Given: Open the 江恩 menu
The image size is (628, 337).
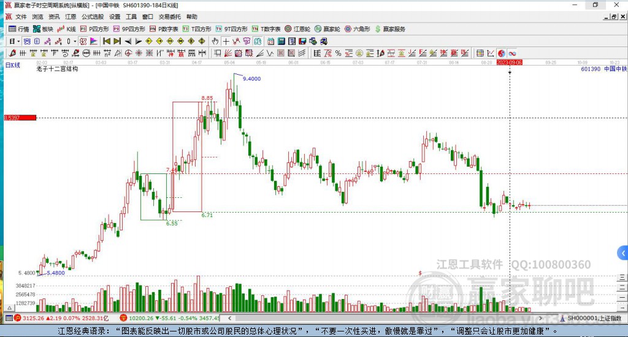Looking at the screenshot, I should [x=71, y=17].
